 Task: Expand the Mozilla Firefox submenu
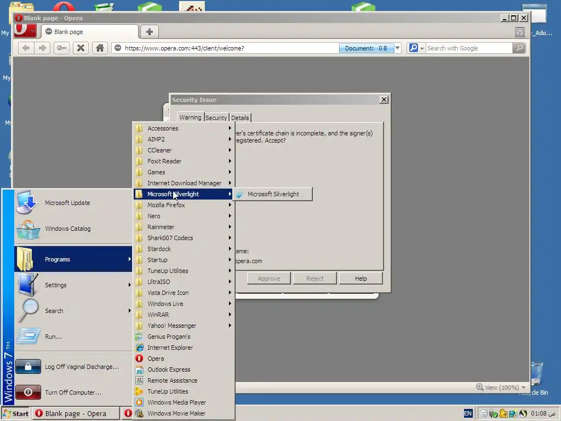point(184,205)
